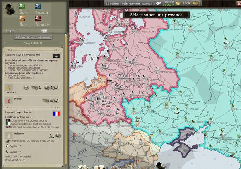Click the French tricolor flag icon
The image size is (241, 169).
click(57, 113)
